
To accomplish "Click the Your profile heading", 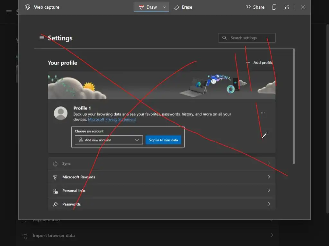I will pyautogui.click(x=63, y=63).
